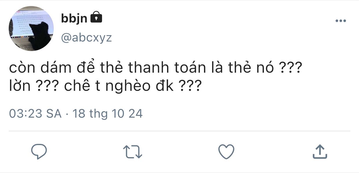Click the display name bbjn
Viewport: 359px width, 173px height.
[74, 18]
